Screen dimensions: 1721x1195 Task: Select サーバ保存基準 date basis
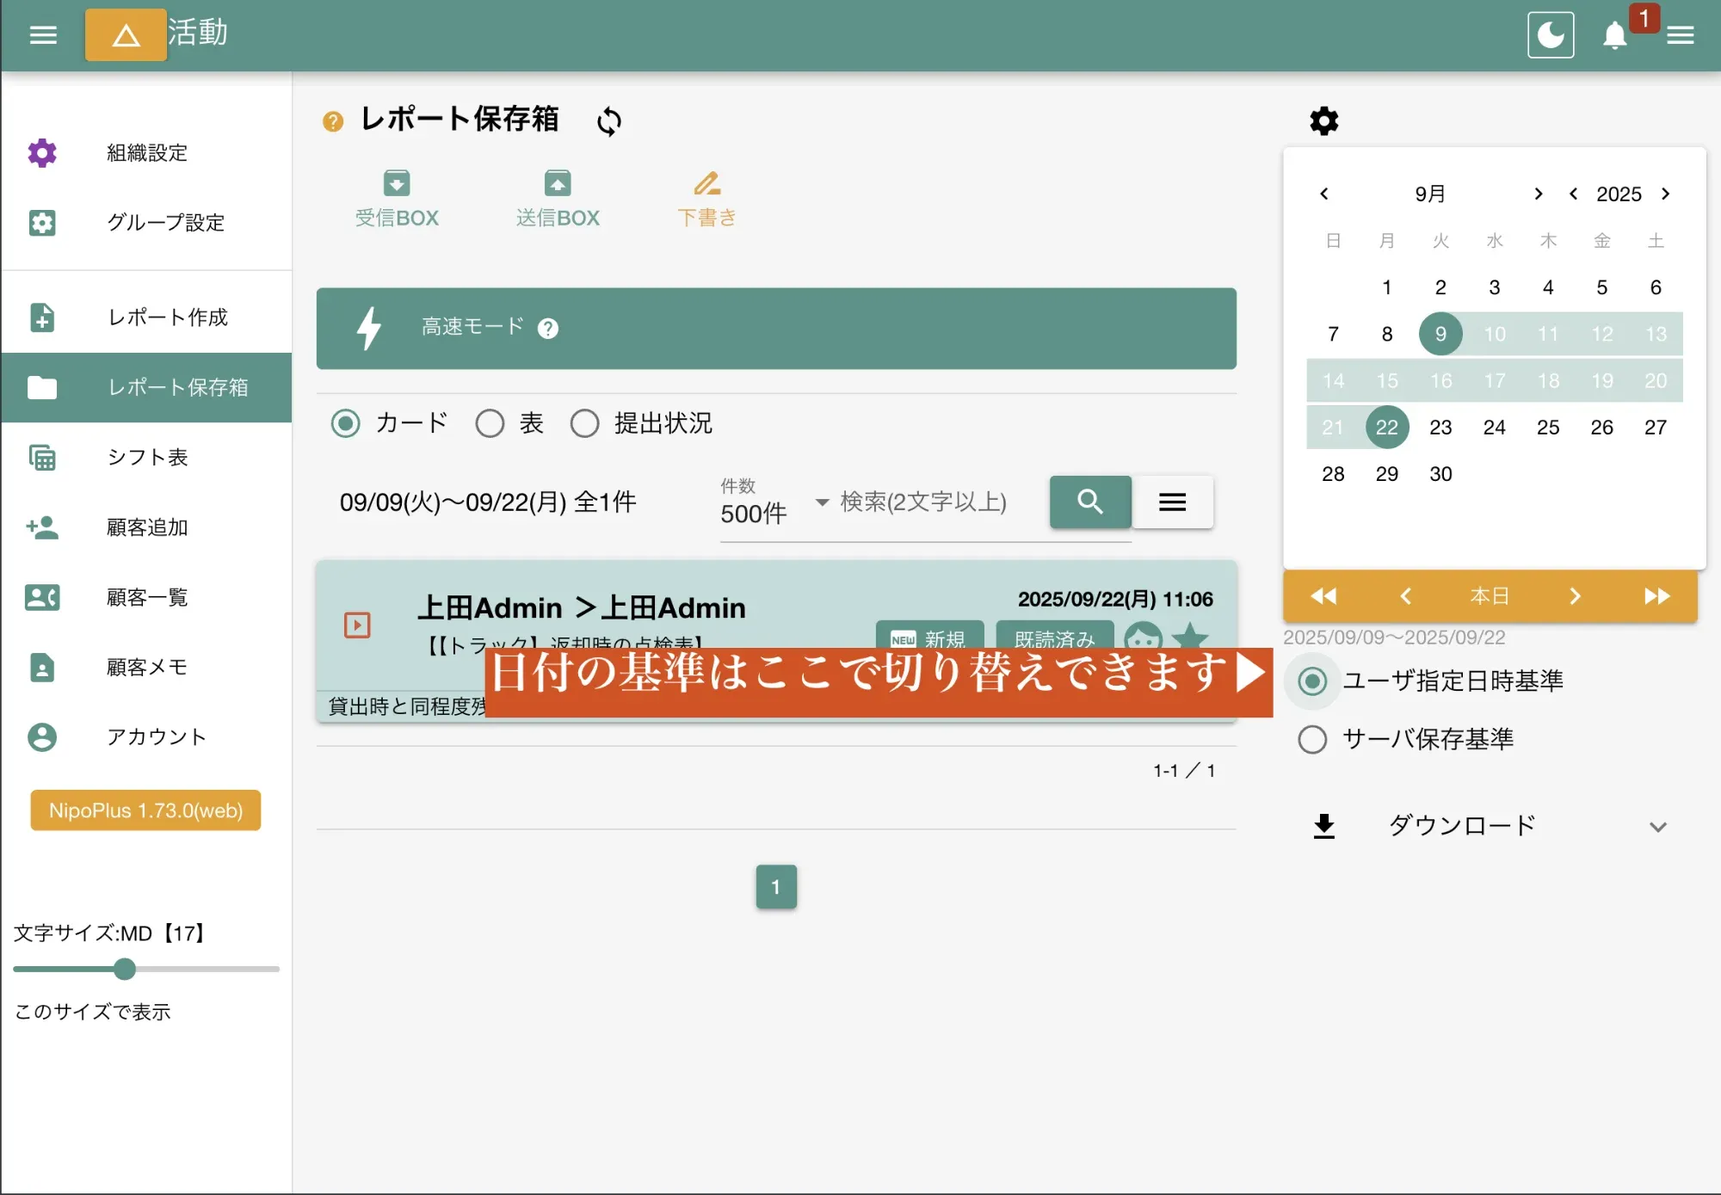(x=1311, y=739)
